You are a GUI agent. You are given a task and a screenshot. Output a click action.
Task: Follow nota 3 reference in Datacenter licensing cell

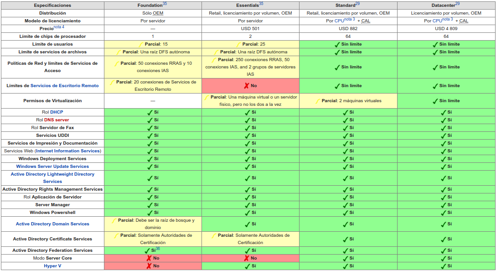[x=448, y=19]
